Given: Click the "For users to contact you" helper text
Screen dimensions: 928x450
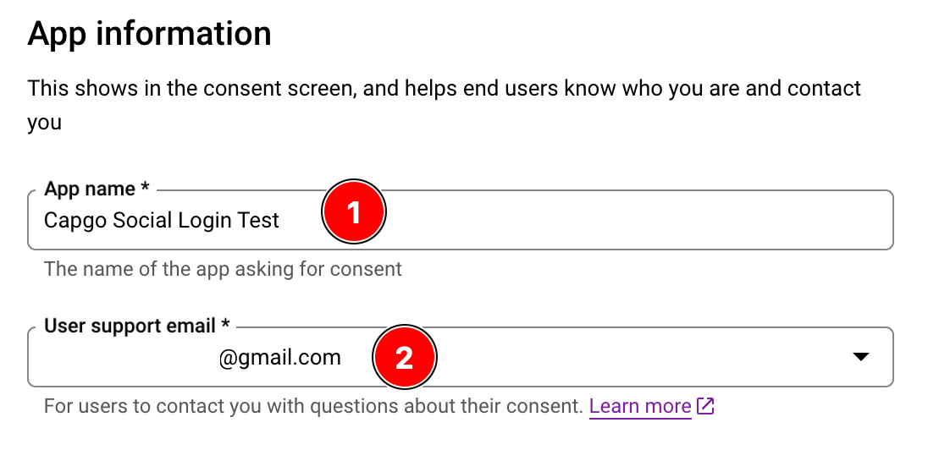Looking at the screenshot, I should click(x=313, y=407).
